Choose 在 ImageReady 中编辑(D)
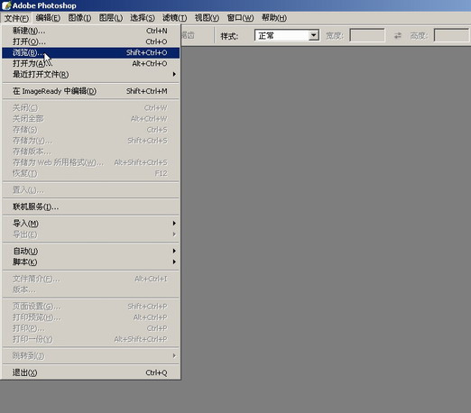Viewport: 471px width, 413px height. (90, 91)
